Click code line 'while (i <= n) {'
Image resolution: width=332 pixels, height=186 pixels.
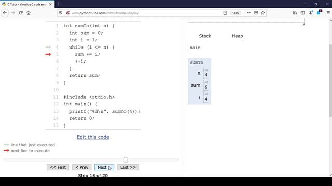click(92, 47)
